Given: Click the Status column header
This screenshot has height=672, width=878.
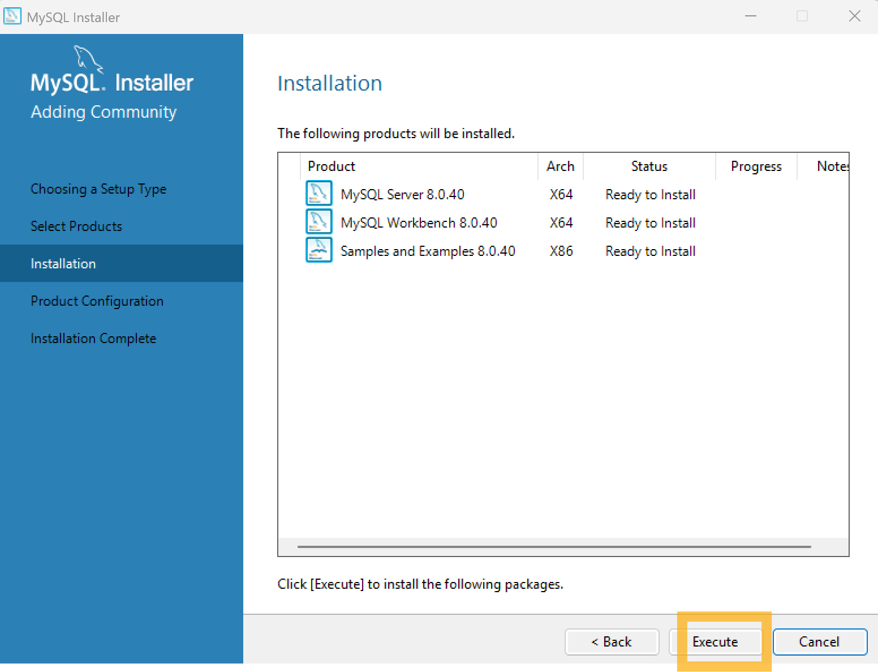Looking at the screenshot, I should [x=649, y=166].
